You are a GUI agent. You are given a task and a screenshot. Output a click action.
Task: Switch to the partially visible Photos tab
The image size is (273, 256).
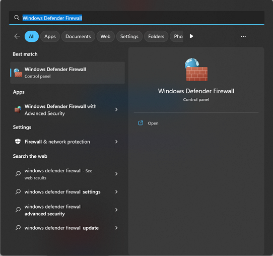pos(177,36)
